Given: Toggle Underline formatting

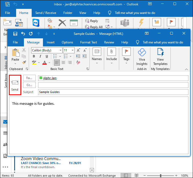Looking at the screenshot, I should click(47, 56).
